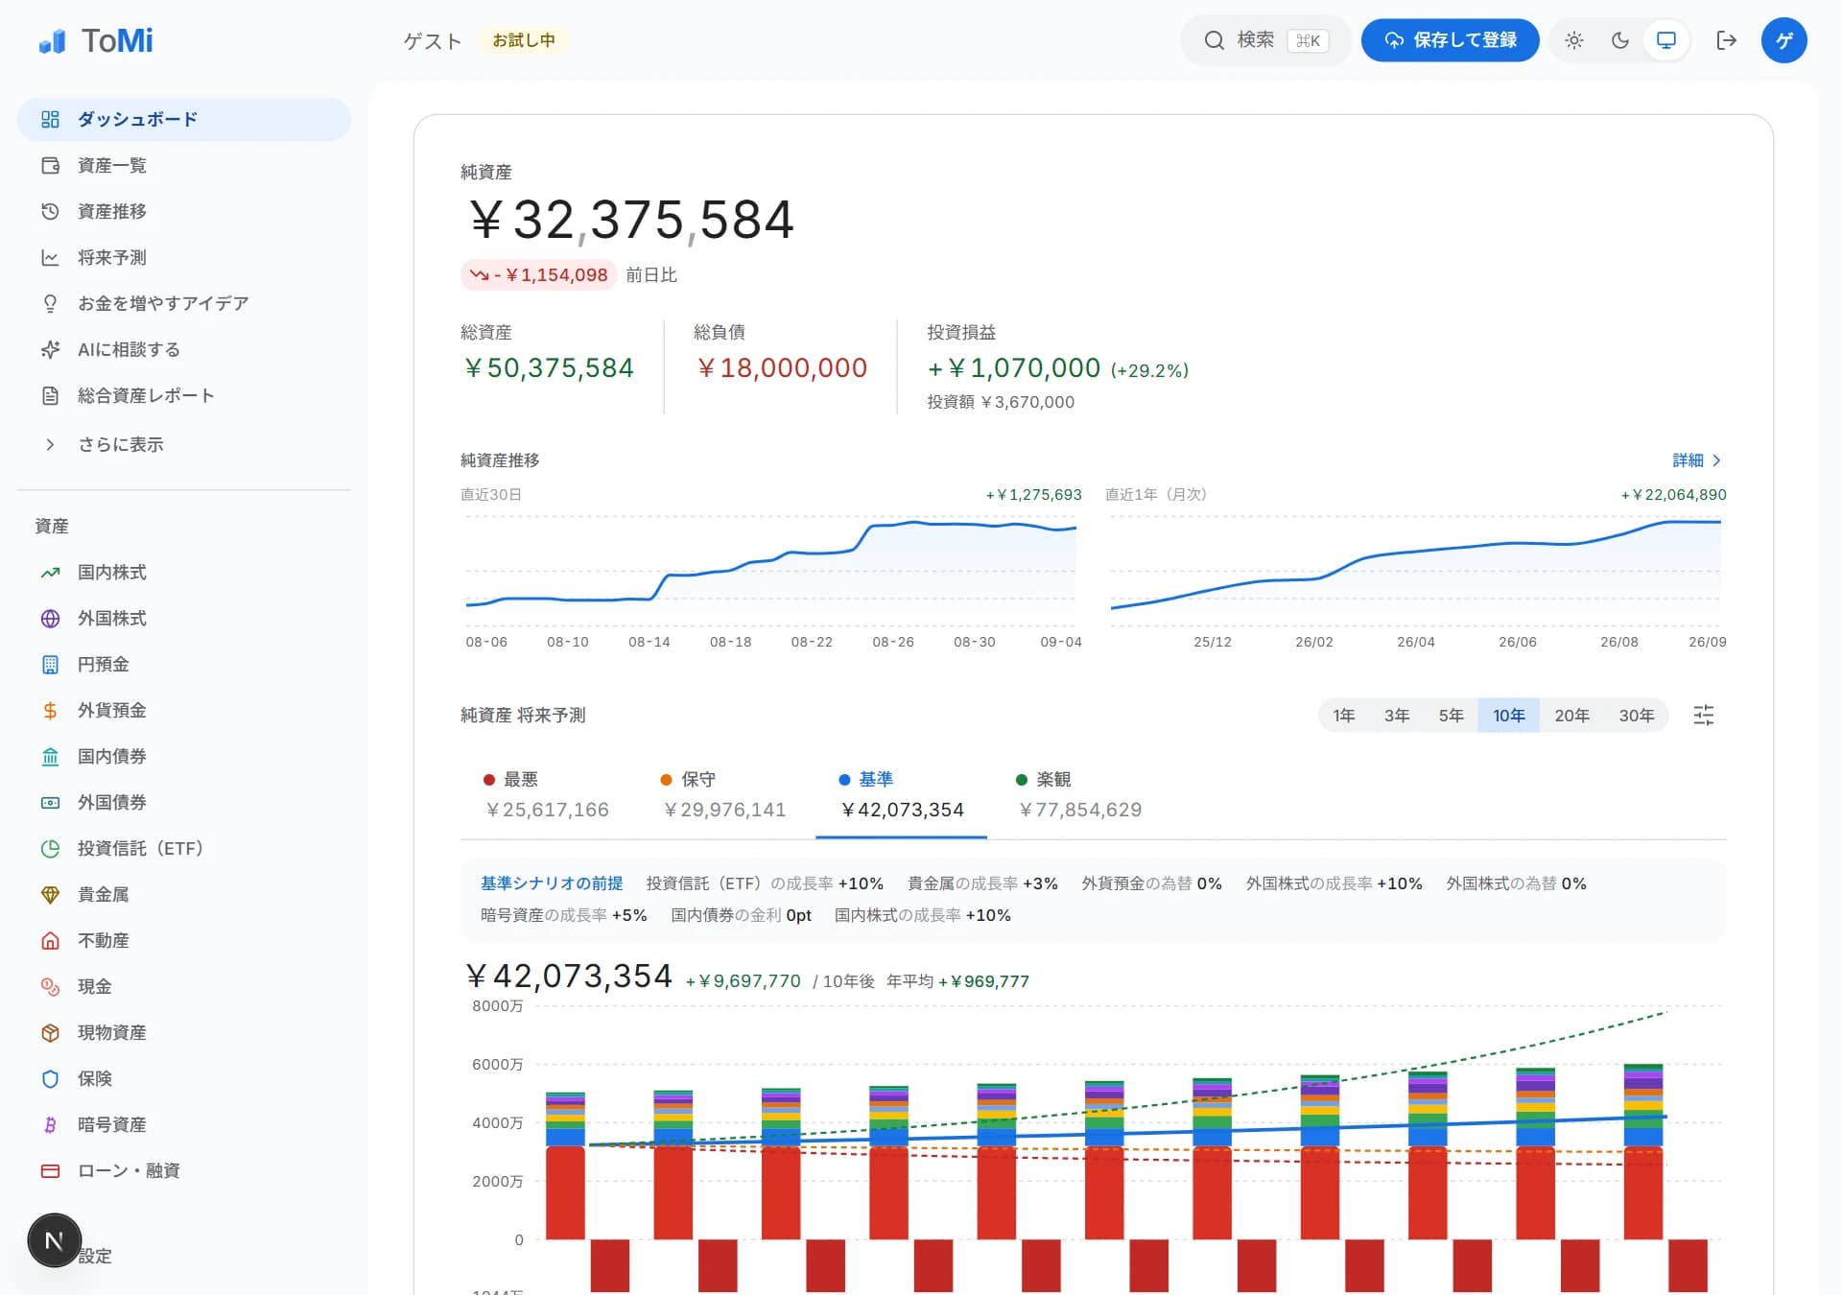
Task: Go to AIに相談する
Action: (184, 349)
